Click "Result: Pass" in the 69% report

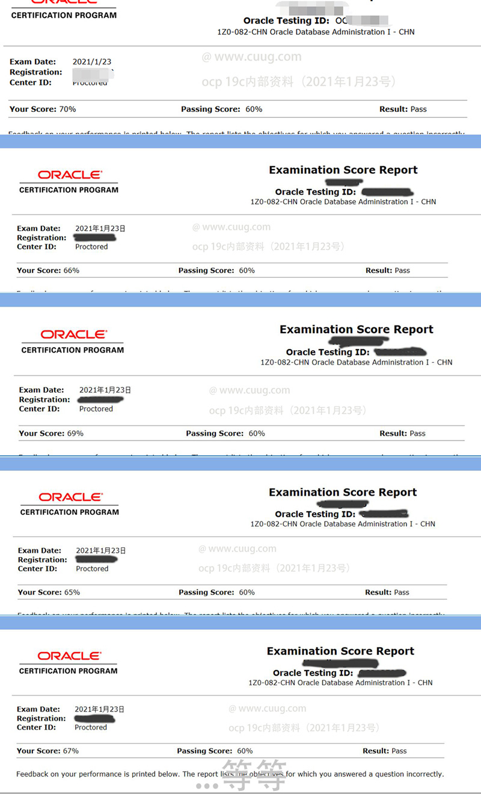point(402,433)
